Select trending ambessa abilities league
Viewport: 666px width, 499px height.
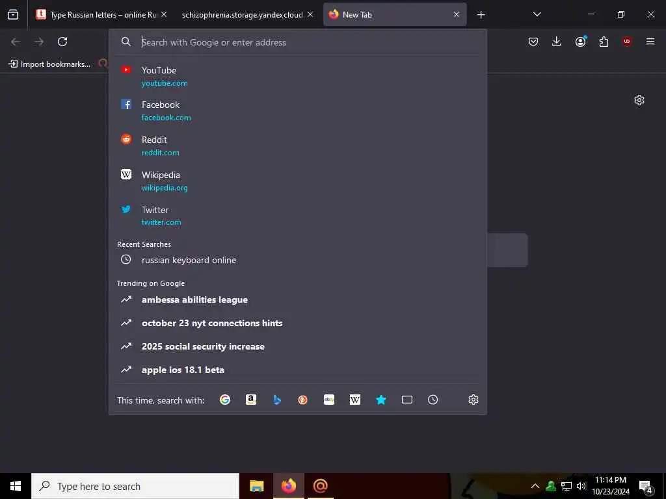point(298,300)
